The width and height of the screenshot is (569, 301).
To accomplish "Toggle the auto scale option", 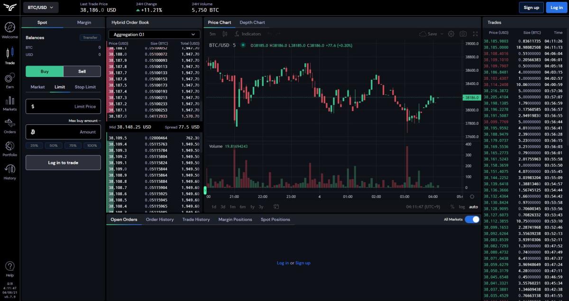I will pyautogui.click(x=473, y=207).
